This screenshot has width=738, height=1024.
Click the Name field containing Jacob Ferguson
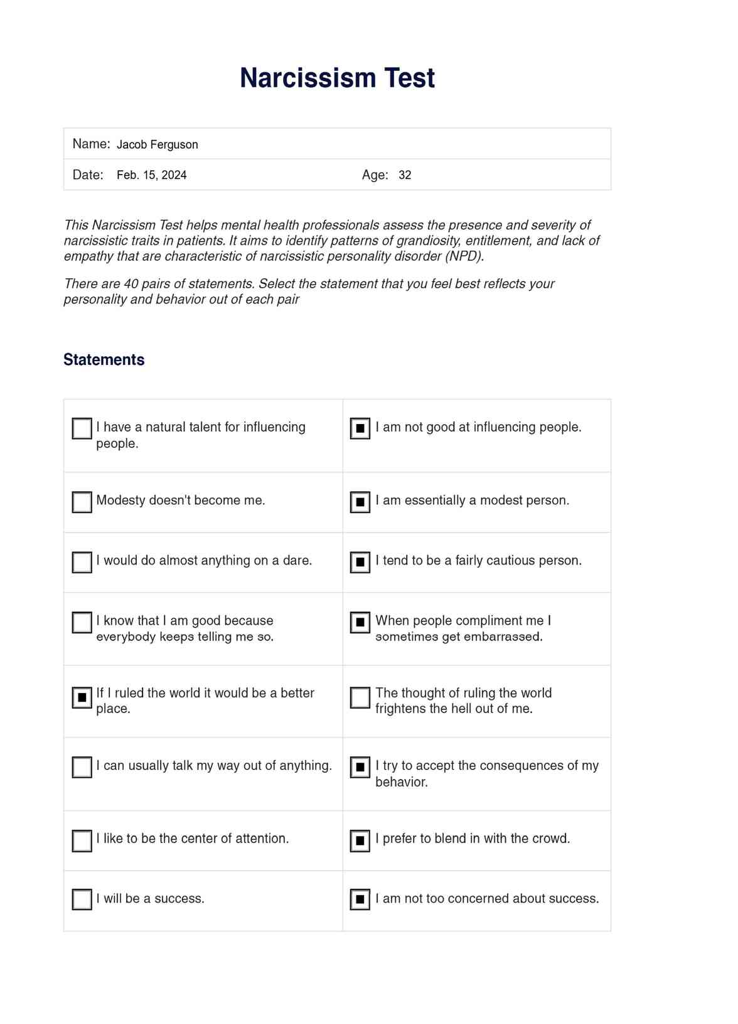[x=158, y=144]
